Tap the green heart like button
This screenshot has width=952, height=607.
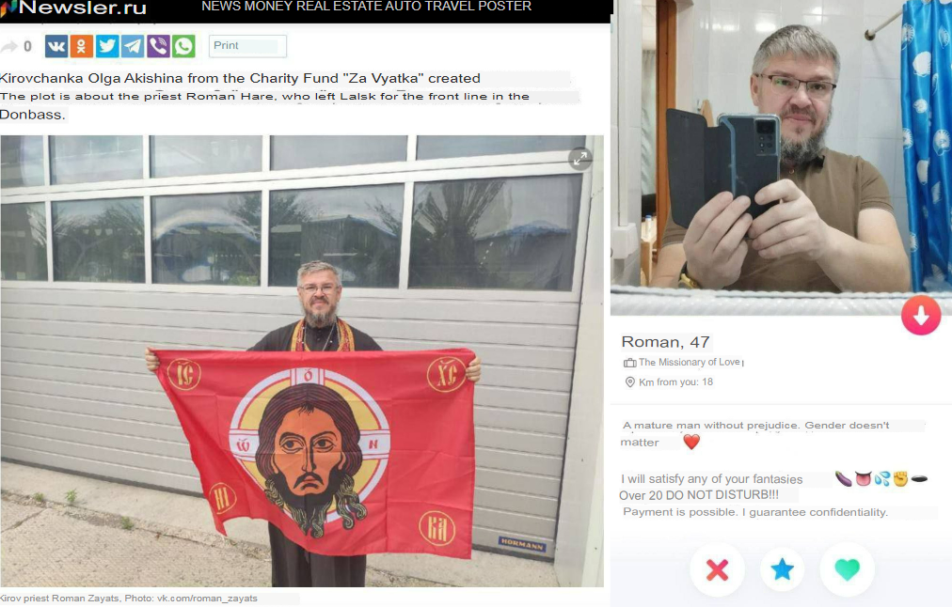847,569
